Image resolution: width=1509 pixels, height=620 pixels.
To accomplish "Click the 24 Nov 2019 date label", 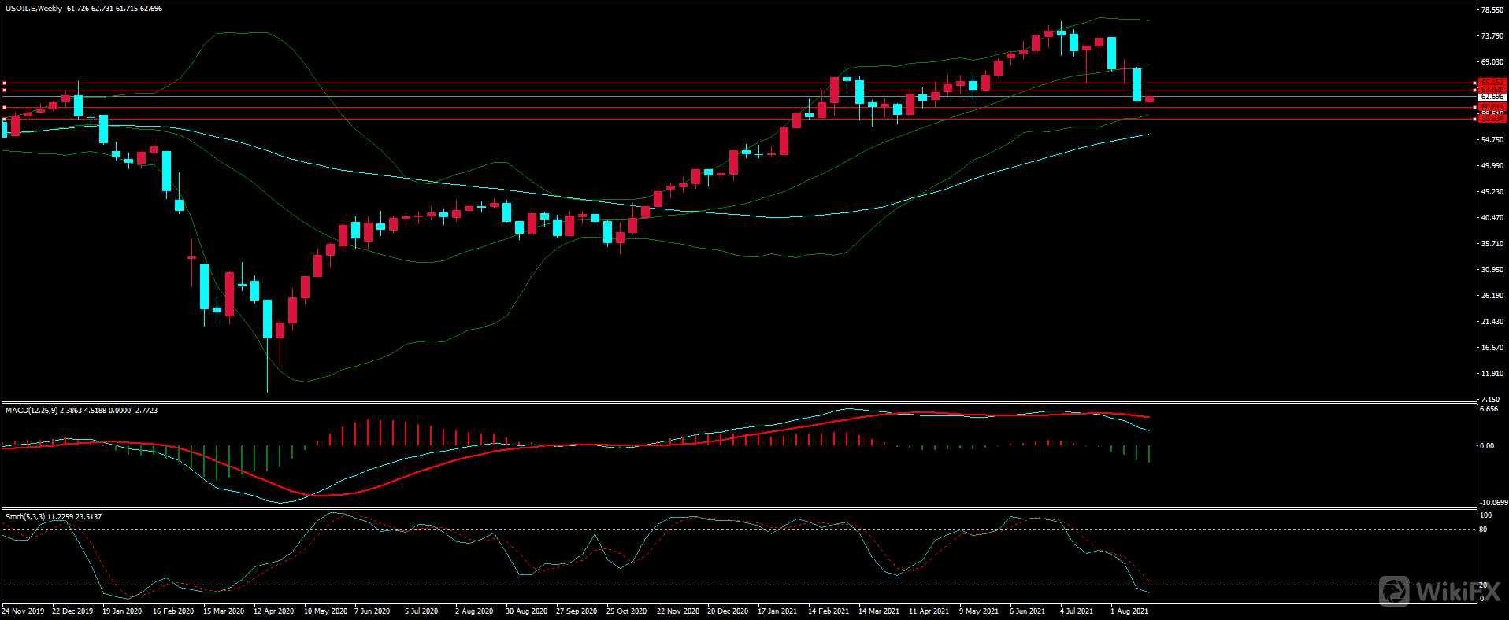I will (23, 611).
